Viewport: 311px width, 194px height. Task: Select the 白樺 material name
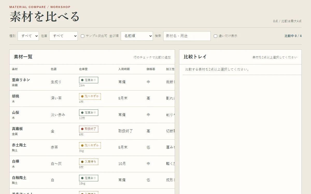click(x=16, y=161)
